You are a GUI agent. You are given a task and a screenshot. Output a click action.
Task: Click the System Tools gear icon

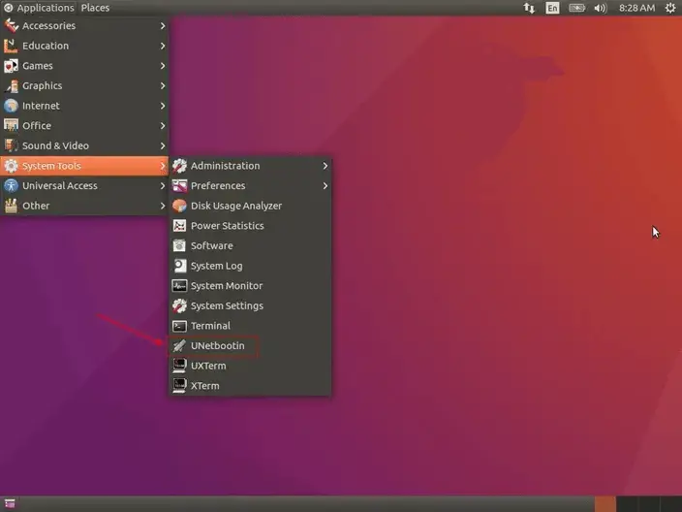pyautogui.click(x=11, y=166)
